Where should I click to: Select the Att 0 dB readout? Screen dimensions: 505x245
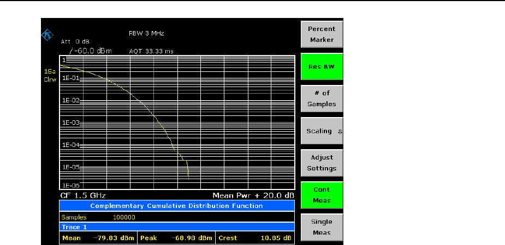click(75, 42)
